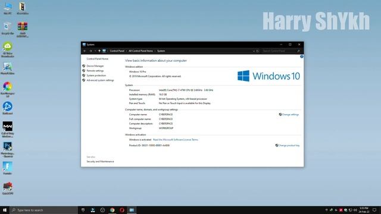Open Advanced system settings link
The image size is (381, 214).
click(100, 80)
